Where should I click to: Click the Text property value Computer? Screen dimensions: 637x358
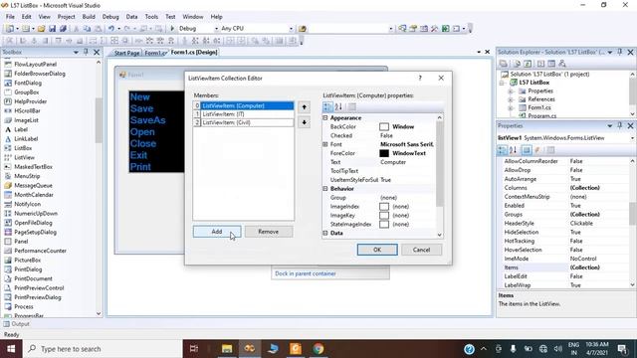393,162
